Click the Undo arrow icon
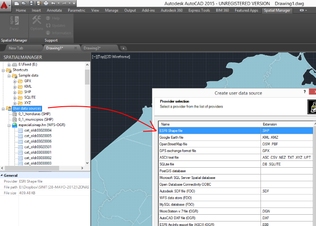Image resolution: width=316 pixels, height=226 pixels. click(53, 3)
